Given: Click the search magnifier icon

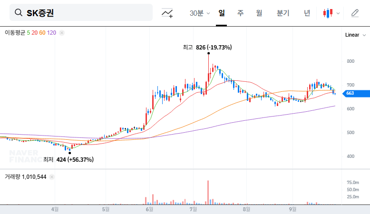Looking at the screenshot, I should tap(19, 12).
